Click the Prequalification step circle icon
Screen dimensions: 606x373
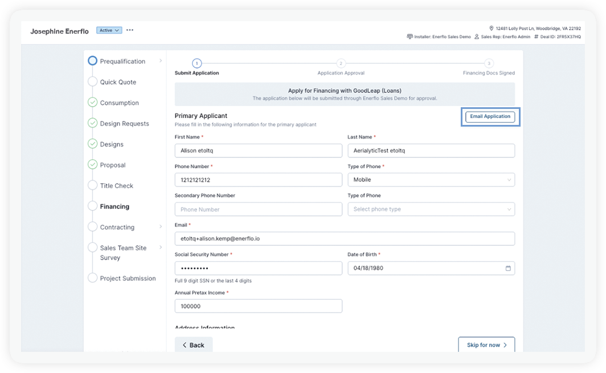(92, 61)
